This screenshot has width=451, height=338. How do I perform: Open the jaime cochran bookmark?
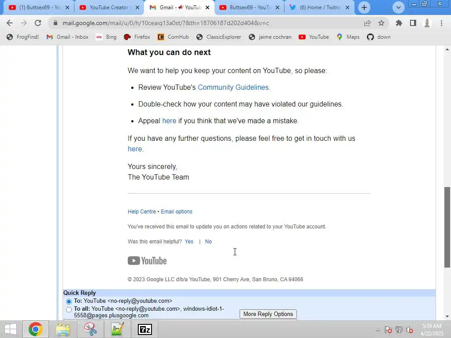point(270,37)
